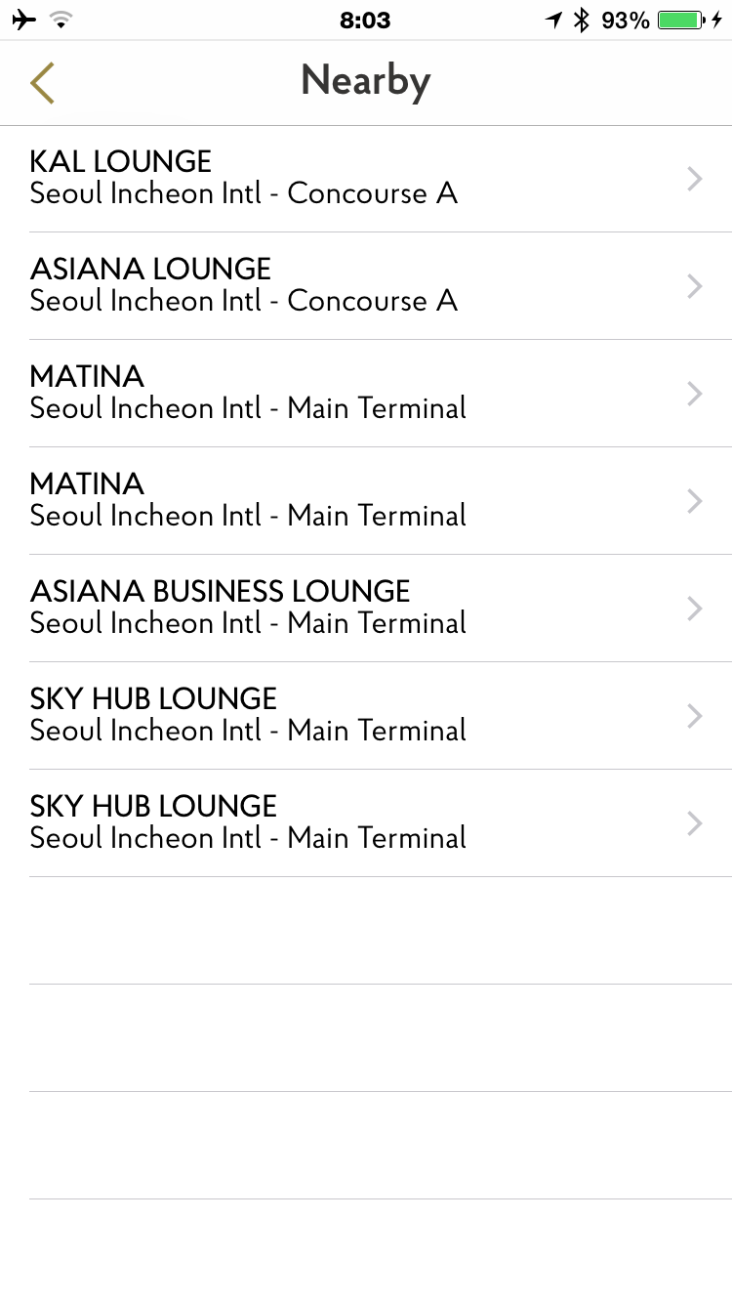Open the first SKY HUB LOUNGE entry
The image size is (732, 1303).
click(x=153, y=698)
